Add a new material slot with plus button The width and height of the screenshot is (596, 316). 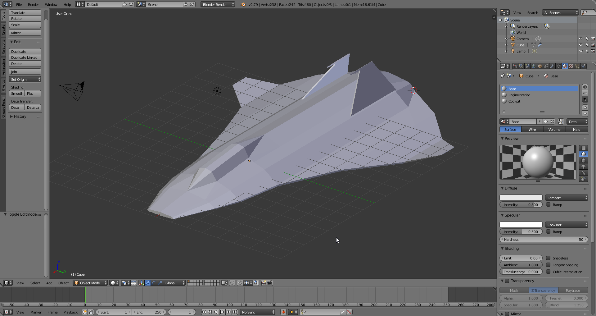(x=585, y=87)
